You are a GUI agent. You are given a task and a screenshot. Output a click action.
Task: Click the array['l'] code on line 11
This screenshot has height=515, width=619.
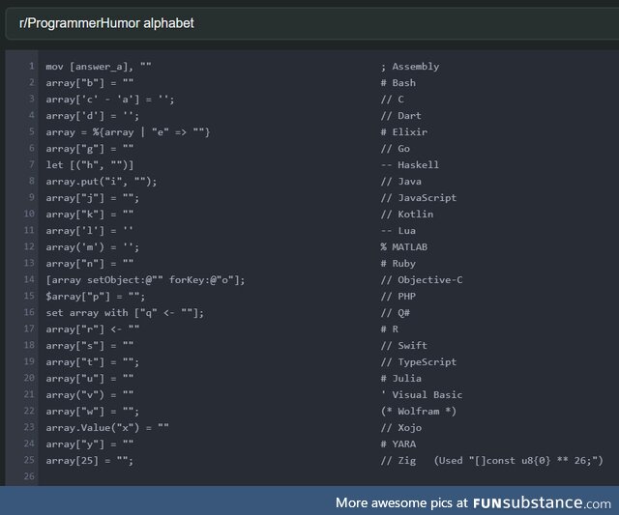(x=90, y=231)
